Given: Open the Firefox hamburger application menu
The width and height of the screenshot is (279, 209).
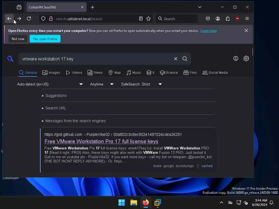Looking at the screenshot, I should pos(247,19).
